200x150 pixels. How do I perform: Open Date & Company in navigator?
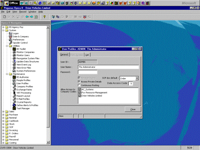pos(21,36)
